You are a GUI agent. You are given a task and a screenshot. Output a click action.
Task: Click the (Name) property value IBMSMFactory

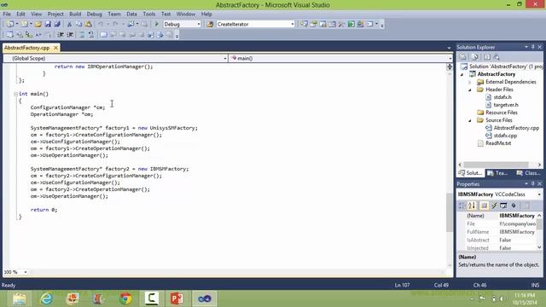(517, 216)
